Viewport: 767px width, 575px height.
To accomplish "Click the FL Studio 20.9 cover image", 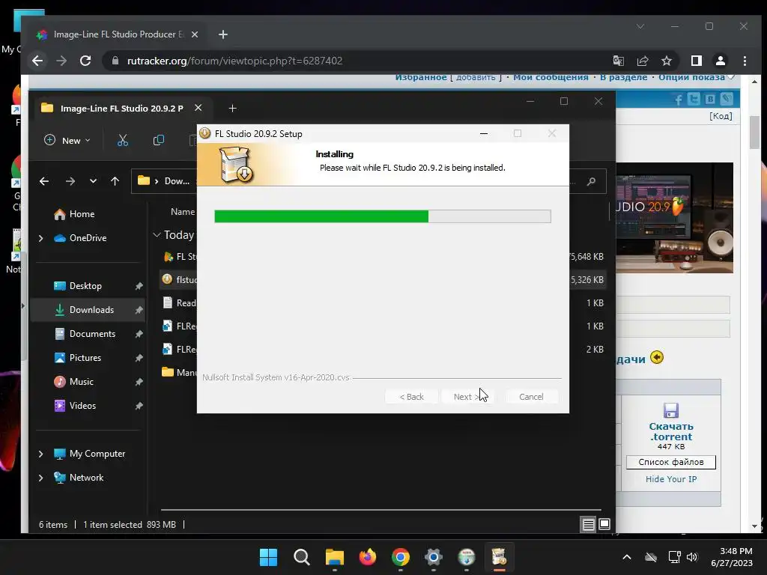I will pyautogui.click(x=674, y=218).
